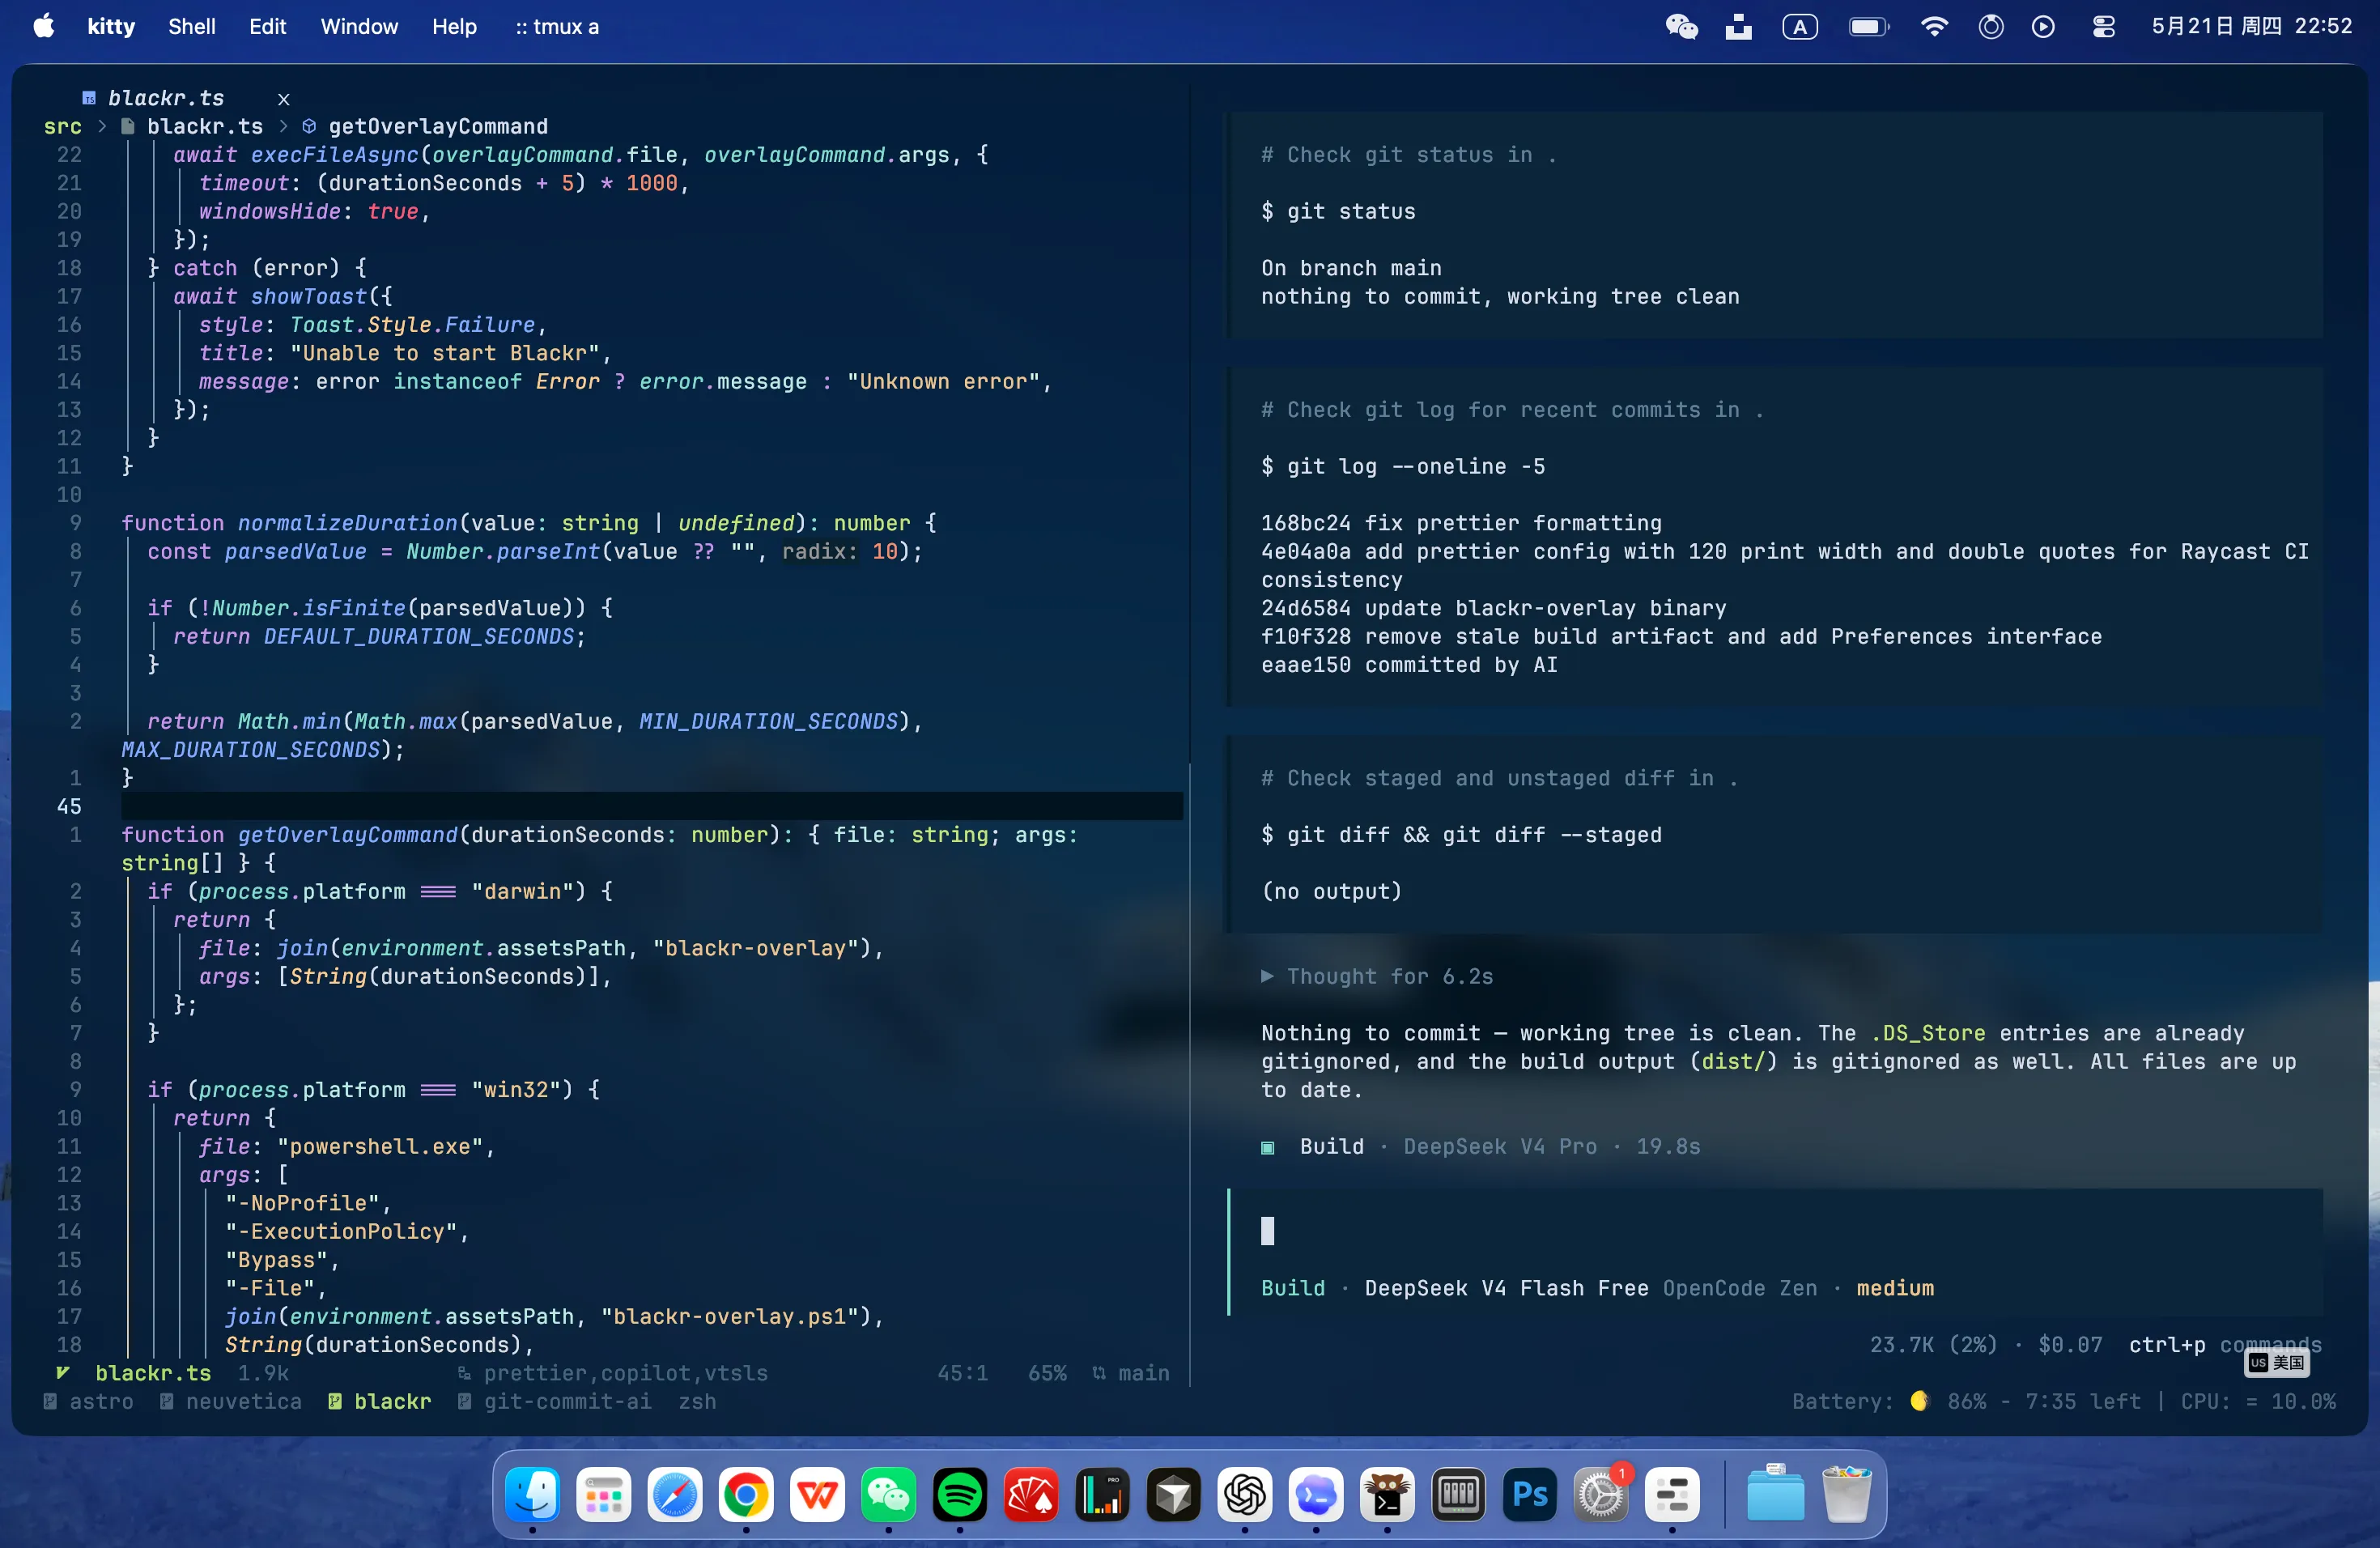Click WeChat icon in menu bar

(1682, 27)
